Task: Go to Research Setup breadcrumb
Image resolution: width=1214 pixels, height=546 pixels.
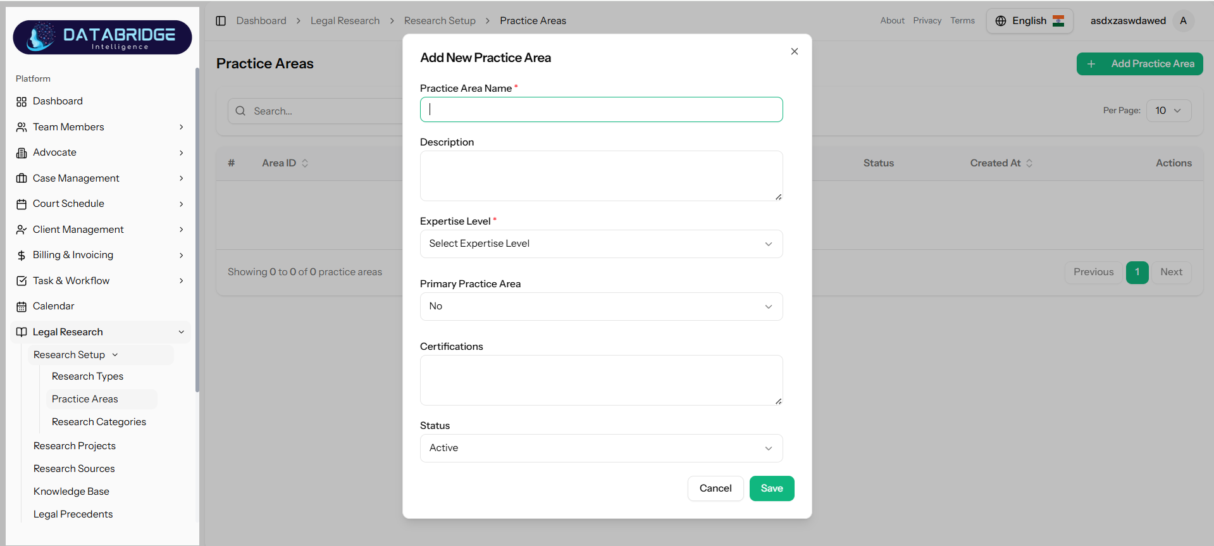Action: 440,21
